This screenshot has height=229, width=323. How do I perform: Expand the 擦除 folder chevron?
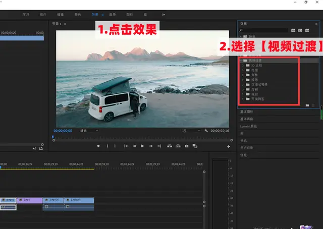click(243, 80)
